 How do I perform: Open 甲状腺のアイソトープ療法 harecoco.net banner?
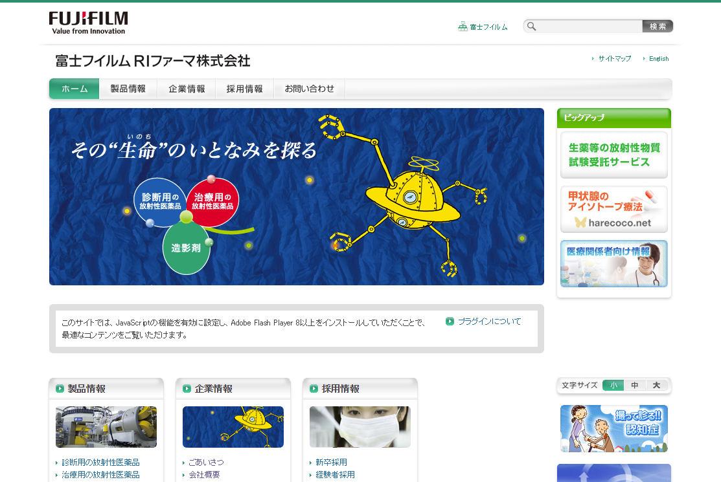[x=614, y=210]
